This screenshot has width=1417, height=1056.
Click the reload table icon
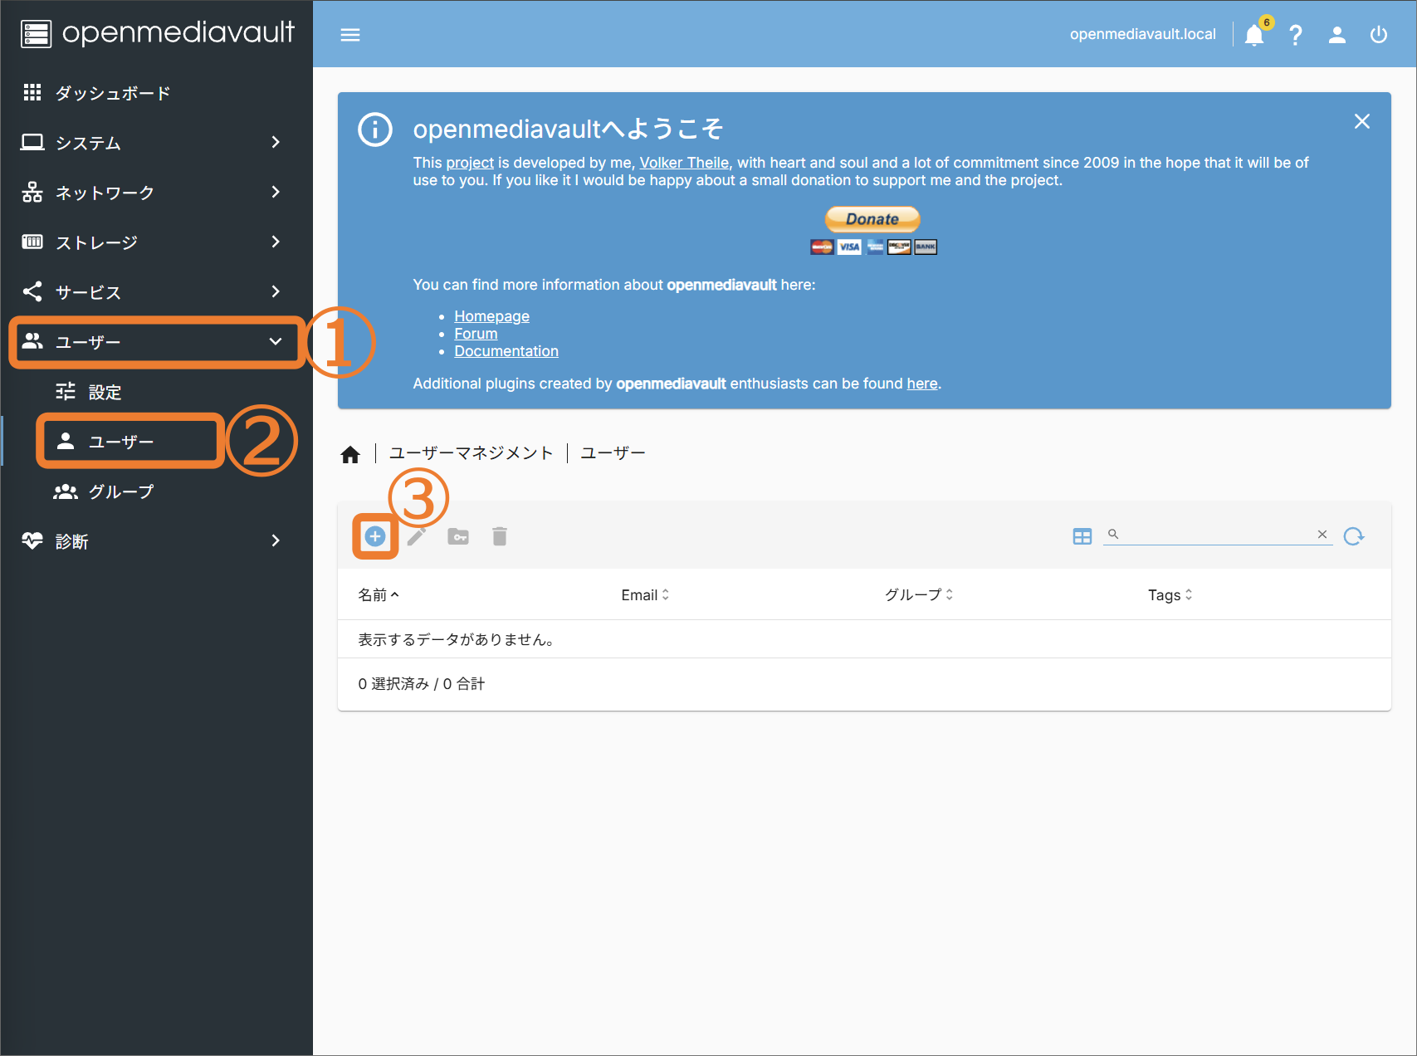[1354, 536]
